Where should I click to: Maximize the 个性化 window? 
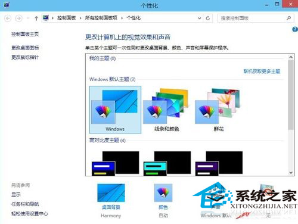tap(277, 4)
